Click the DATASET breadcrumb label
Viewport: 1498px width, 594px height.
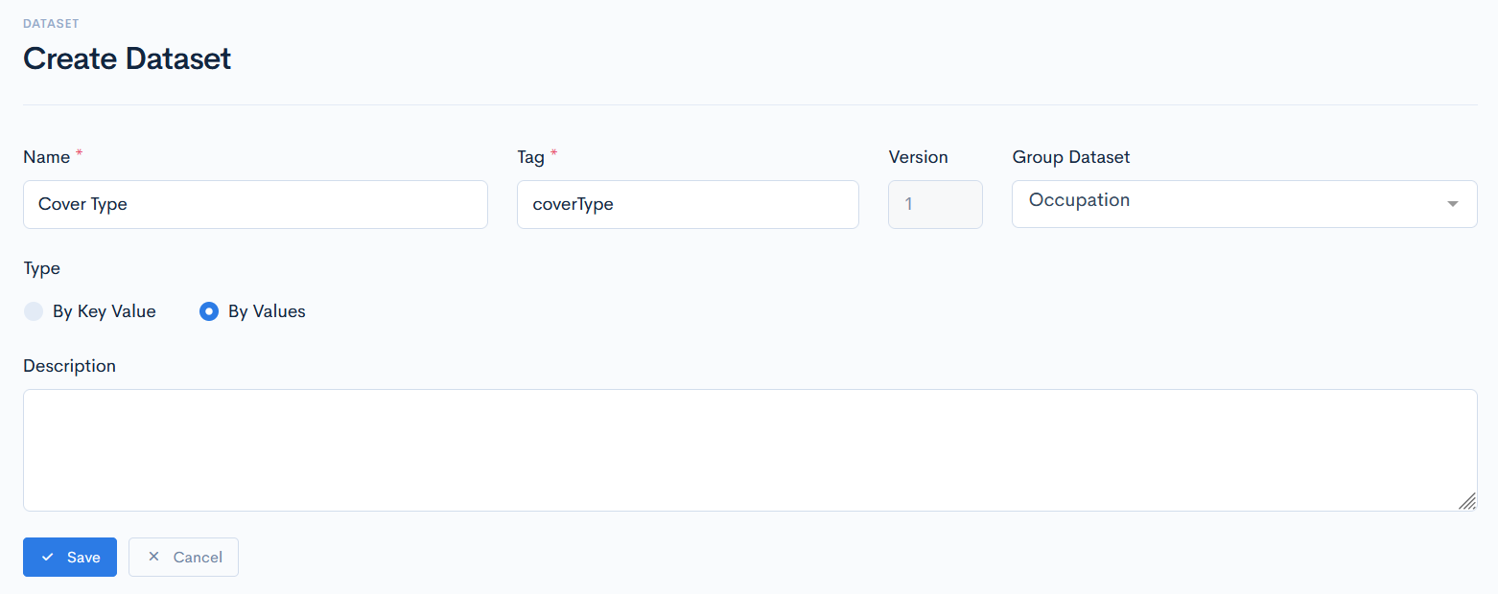[x=50, y=23]
